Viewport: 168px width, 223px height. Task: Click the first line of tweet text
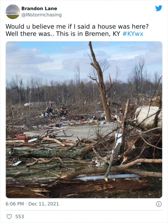coord(77,26)
